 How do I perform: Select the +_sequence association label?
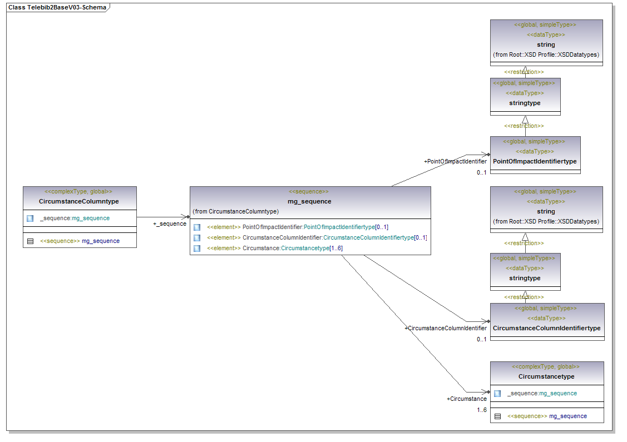coord(169,224)
